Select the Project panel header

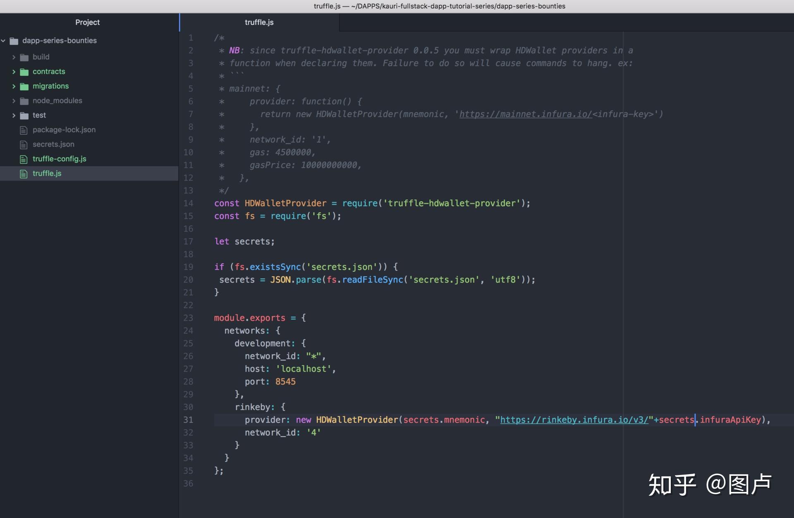[87, 22]
